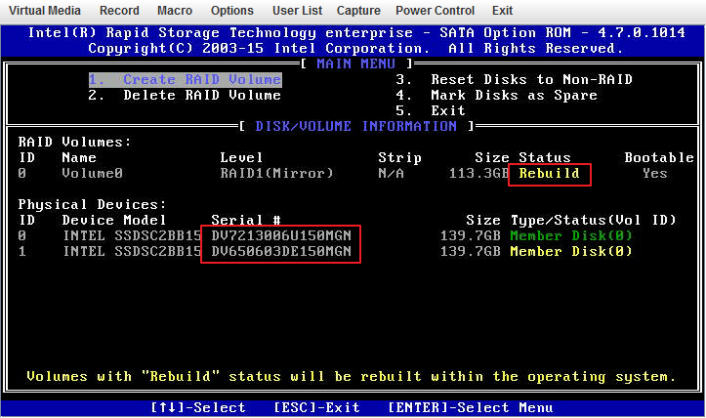Click INTEL SSDSC2BB15 model for disk 1
The height and width of the screenshot is (418, 706).
click(x=132, y=251)
